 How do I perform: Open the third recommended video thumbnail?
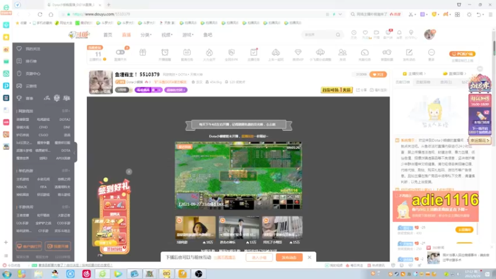pos(282,228)
